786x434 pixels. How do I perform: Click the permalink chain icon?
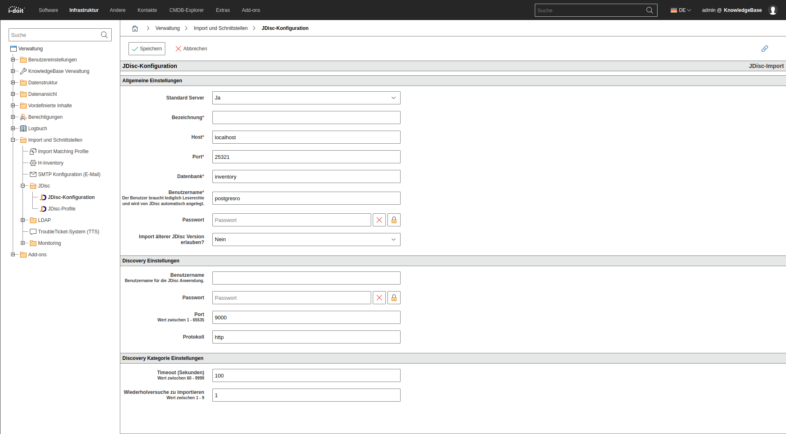[764, 49]
